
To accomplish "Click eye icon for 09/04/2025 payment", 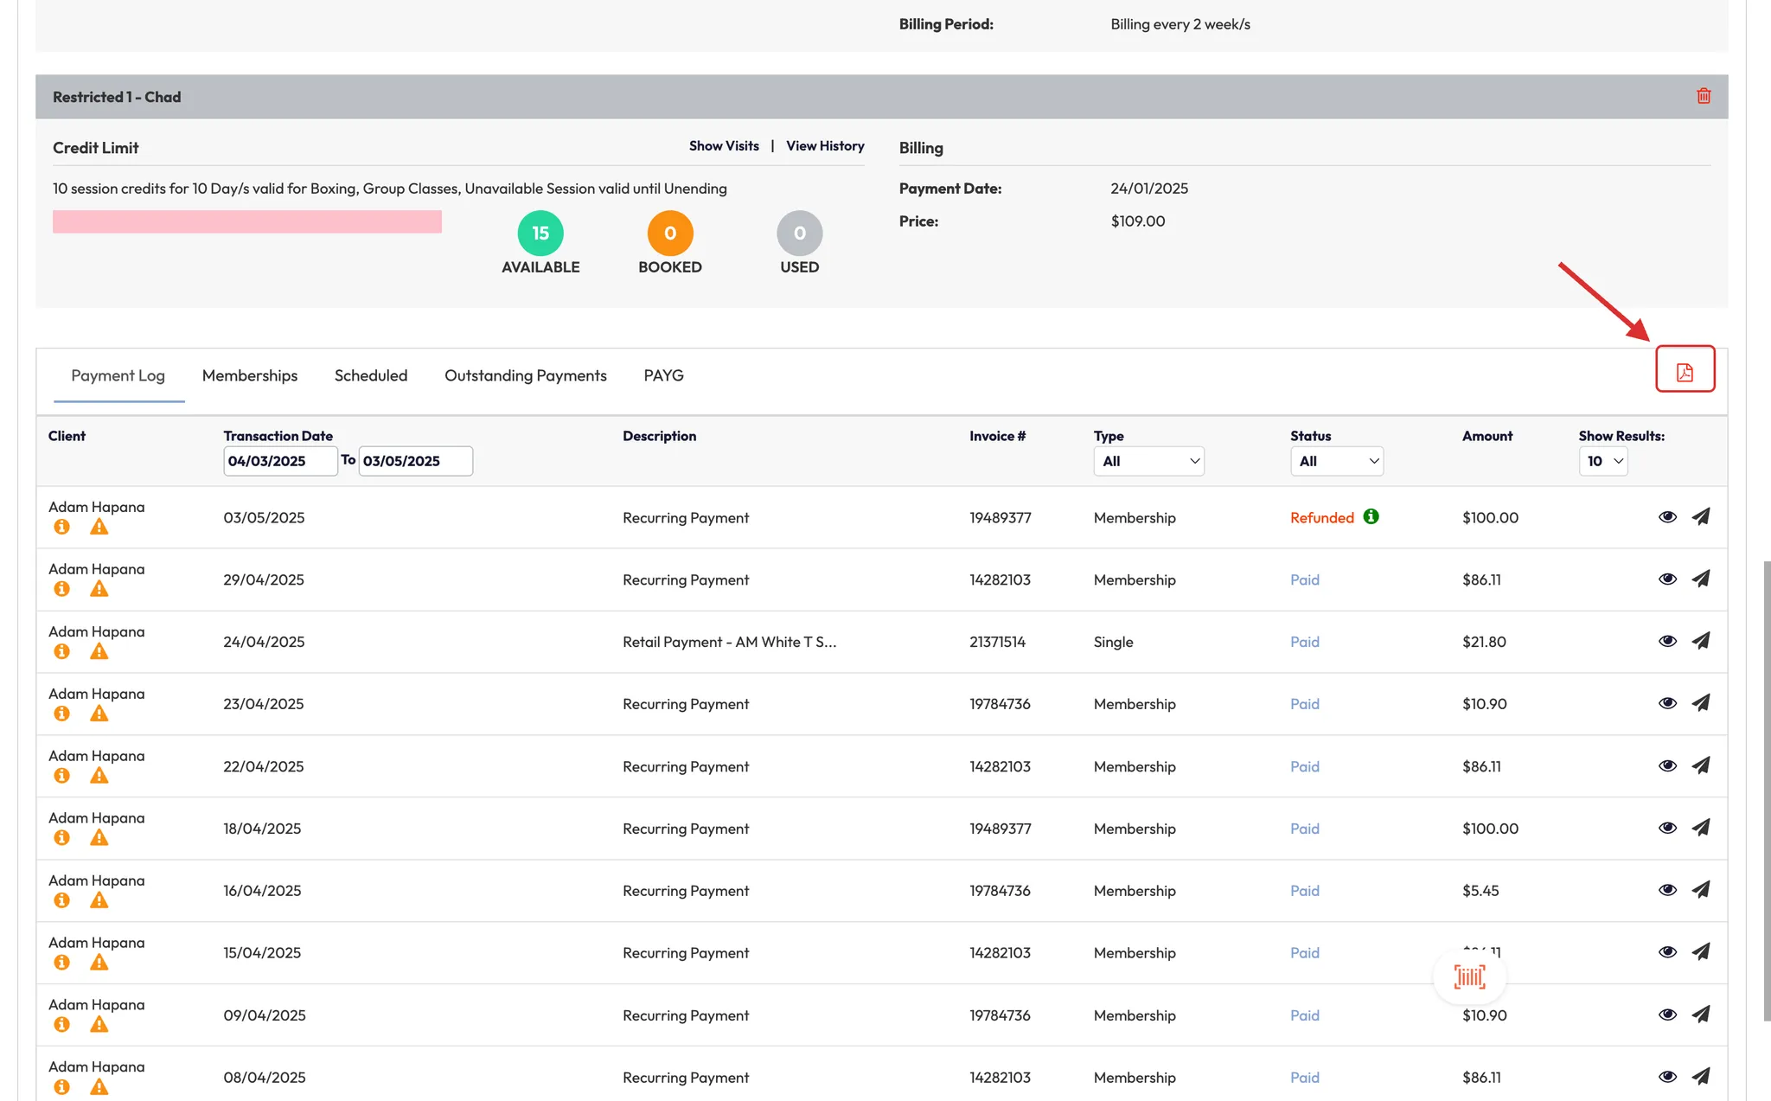I will coord(1667,1015).
